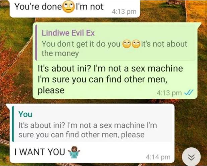Tap the 4:13 pm timestamp on green bubble
This screenshot has width=207, height=166.
coord(169,93)
